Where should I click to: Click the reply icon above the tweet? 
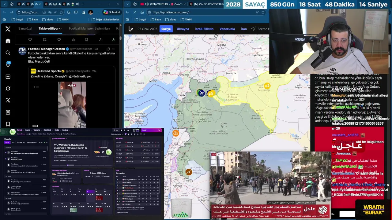click(30, 40)
